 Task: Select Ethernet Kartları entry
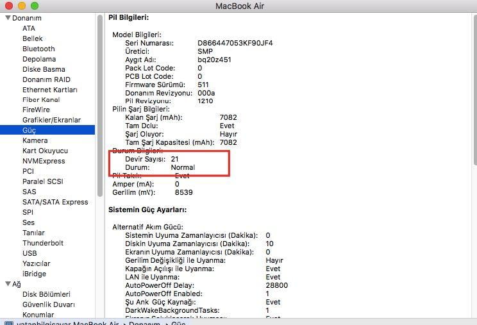[x=49, y=90]
